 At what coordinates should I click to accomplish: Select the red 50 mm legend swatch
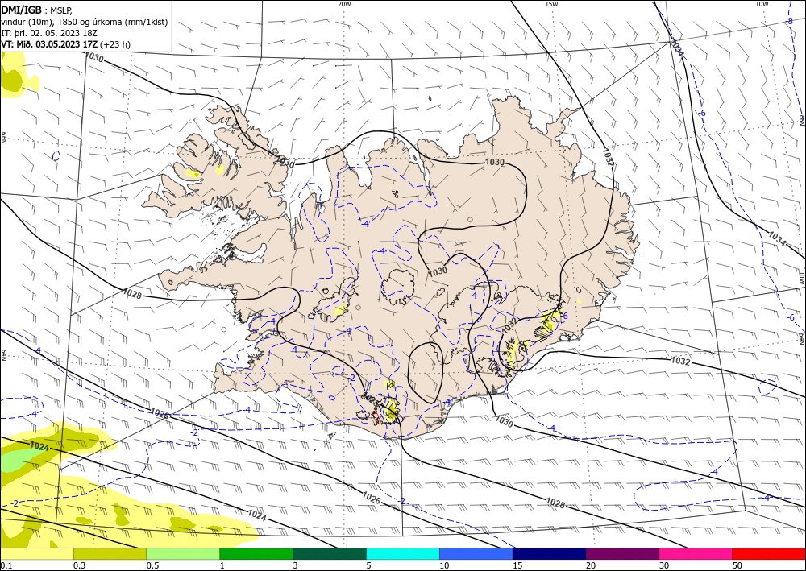point(769,553)
